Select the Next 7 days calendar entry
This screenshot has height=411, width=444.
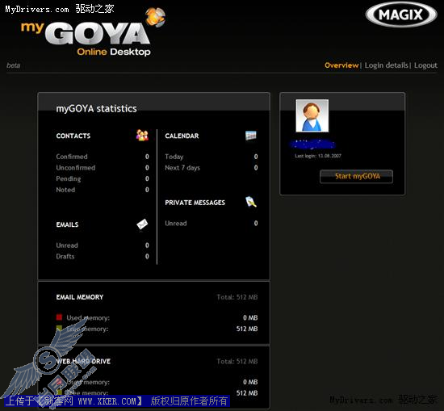pyautogui.click(x=182, y=168)
